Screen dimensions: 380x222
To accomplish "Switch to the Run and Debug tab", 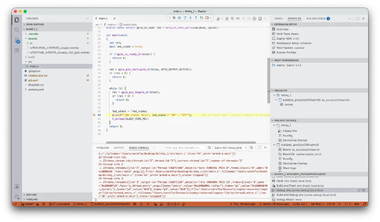I will coord(316,19).
